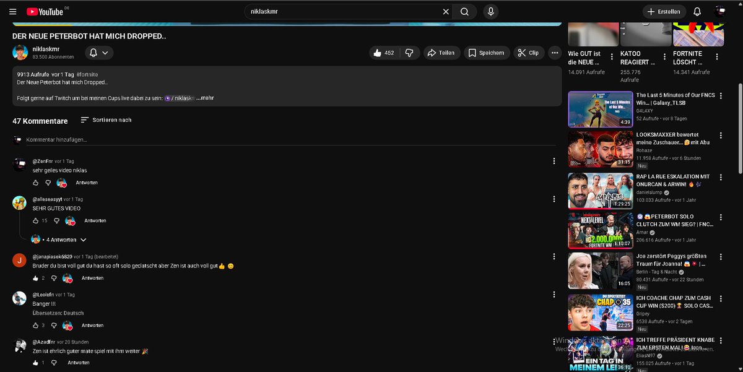This screenshot has width=743, height=372.
Task: Open the account avatar menu
Action: click(x=721, y=11)
